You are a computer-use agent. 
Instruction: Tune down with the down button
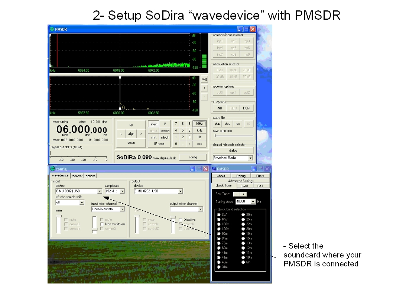point(131,143)
